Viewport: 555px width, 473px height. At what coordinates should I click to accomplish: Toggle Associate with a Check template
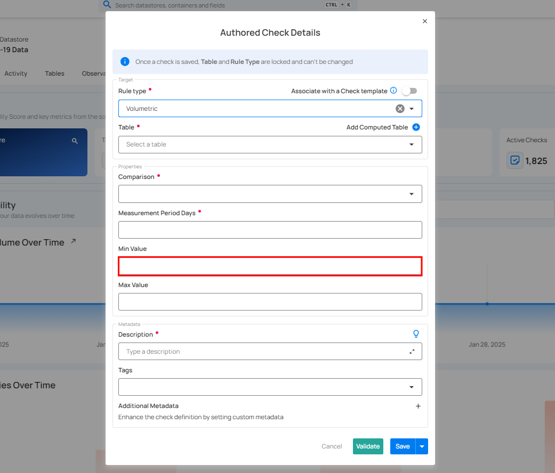pos(409,91)
